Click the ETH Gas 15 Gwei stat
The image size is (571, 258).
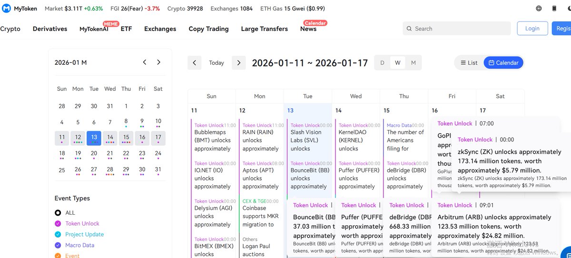(293, 9)
